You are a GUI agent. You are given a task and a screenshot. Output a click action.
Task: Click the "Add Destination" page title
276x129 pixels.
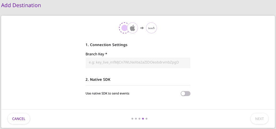[x=21, y=5]
